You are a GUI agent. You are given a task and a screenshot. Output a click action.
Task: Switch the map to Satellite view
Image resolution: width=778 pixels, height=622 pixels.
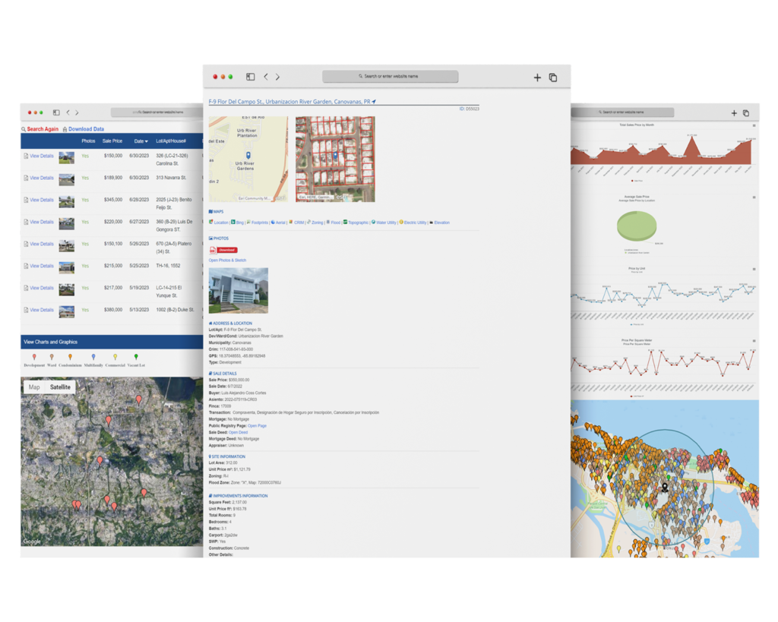[x=60, y=387]
